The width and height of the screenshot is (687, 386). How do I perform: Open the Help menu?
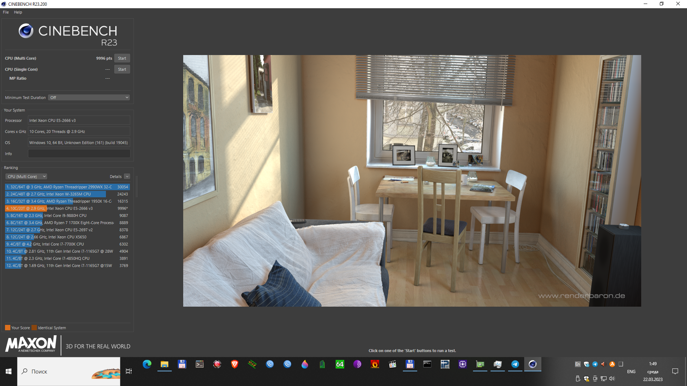click(x=18, y=12)
